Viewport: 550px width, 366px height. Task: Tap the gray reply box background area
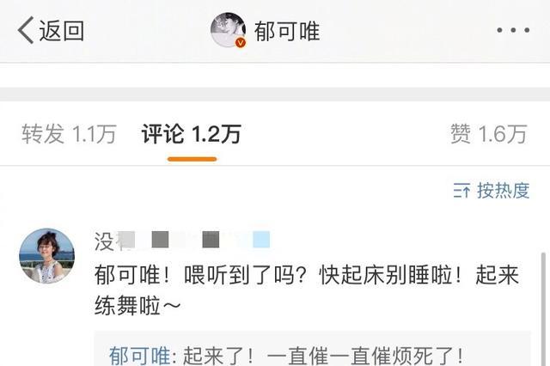312,349
